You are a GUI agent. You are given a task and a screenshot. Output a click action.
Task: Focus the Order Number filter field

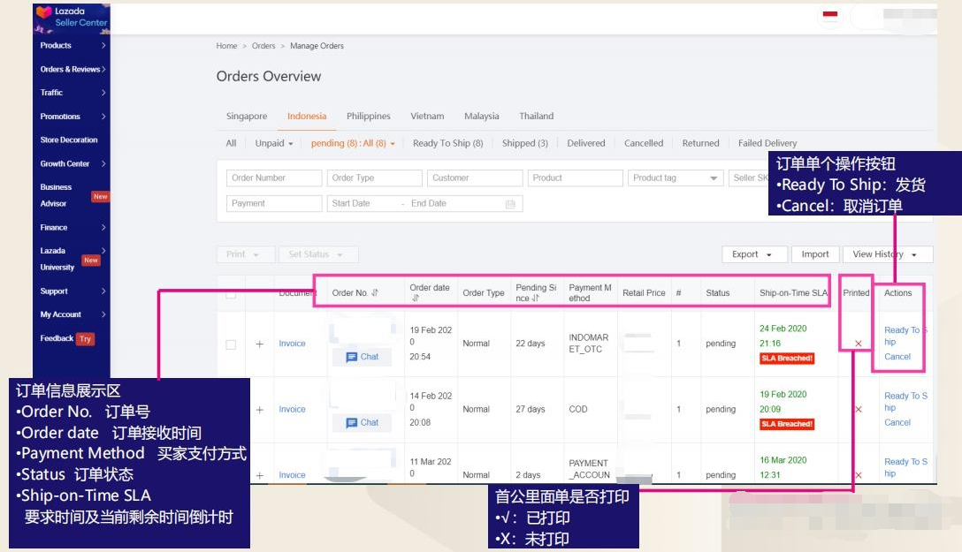274,178
